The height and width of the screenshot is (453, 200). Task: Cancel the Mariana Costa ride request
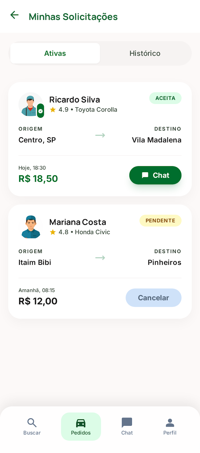(x=153, y=298)
